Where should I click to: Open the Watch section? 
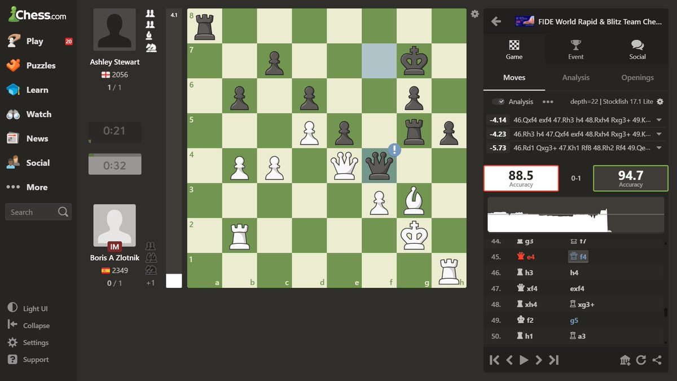tap(38, 114)
